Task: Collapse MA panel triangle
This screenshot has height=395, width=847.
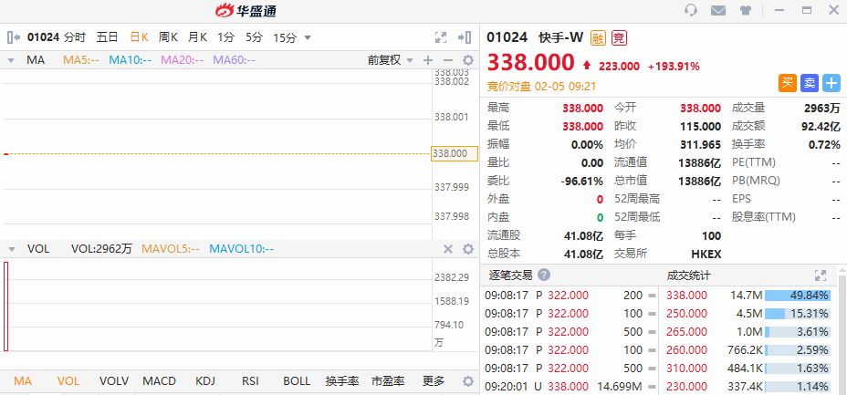Action: coord(11,60)
